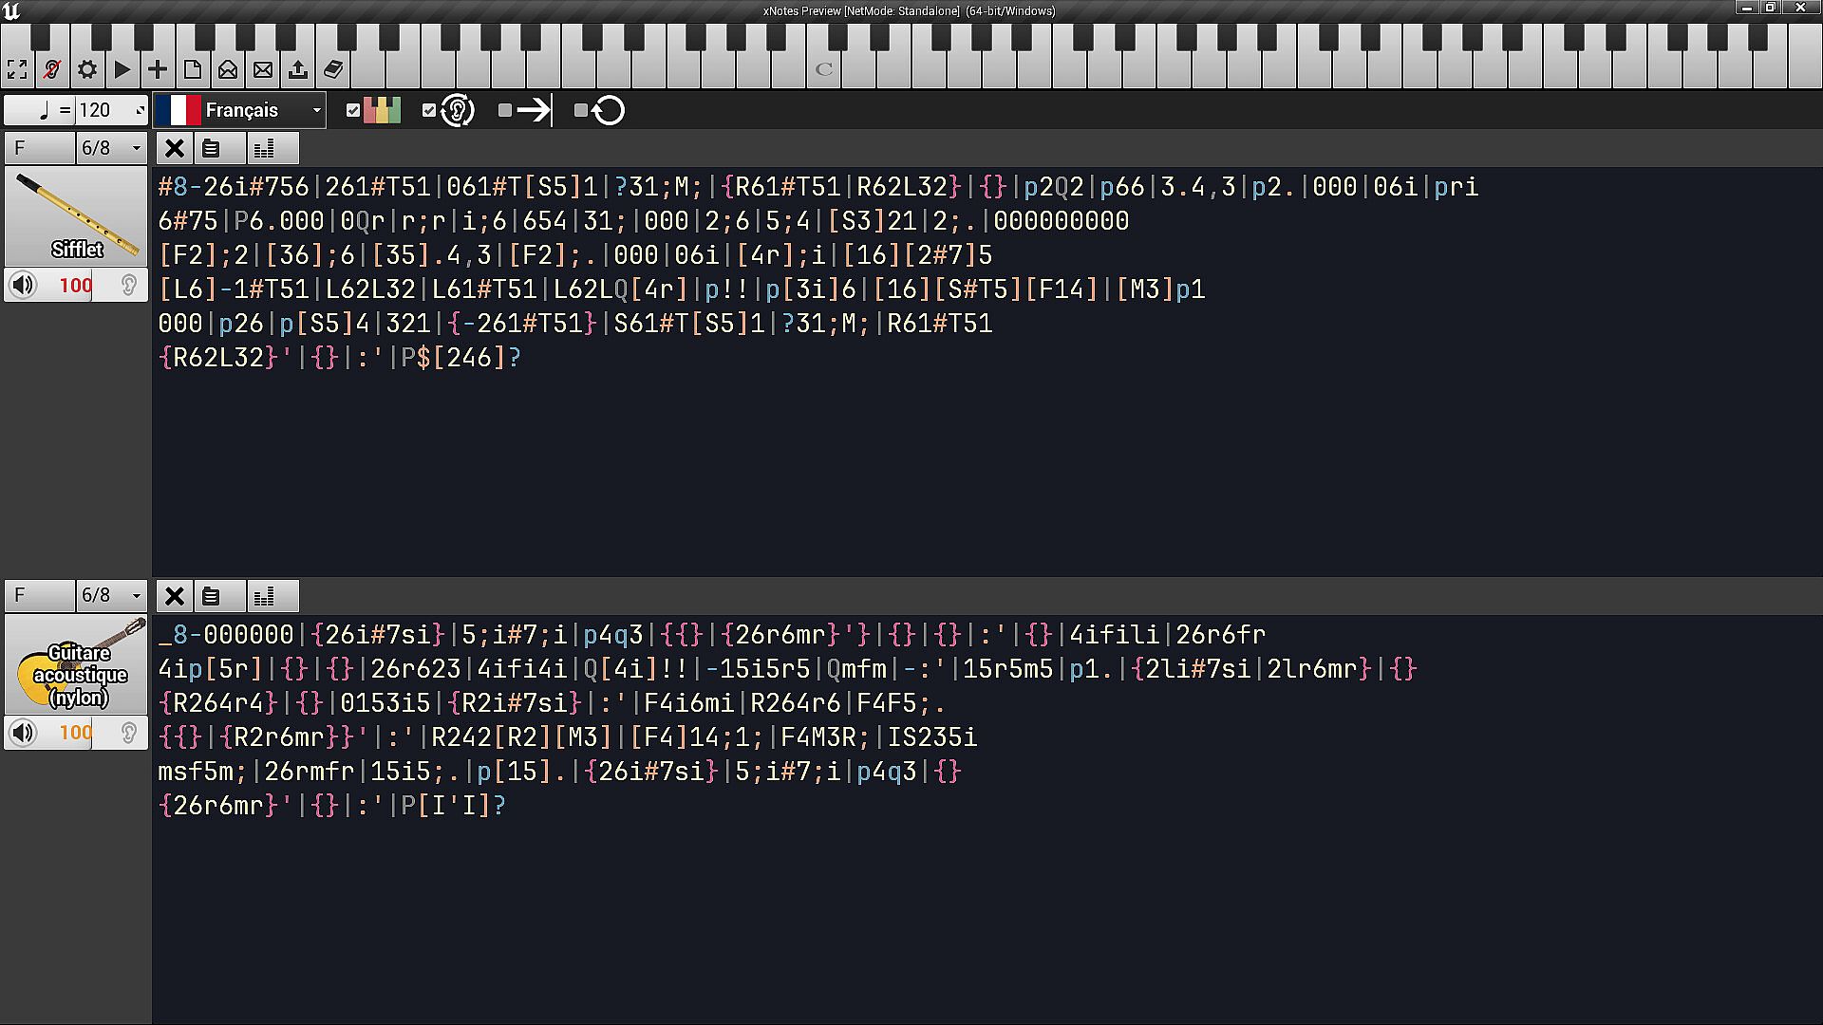Click the fullscreen toggle icon

pos(17,69)
